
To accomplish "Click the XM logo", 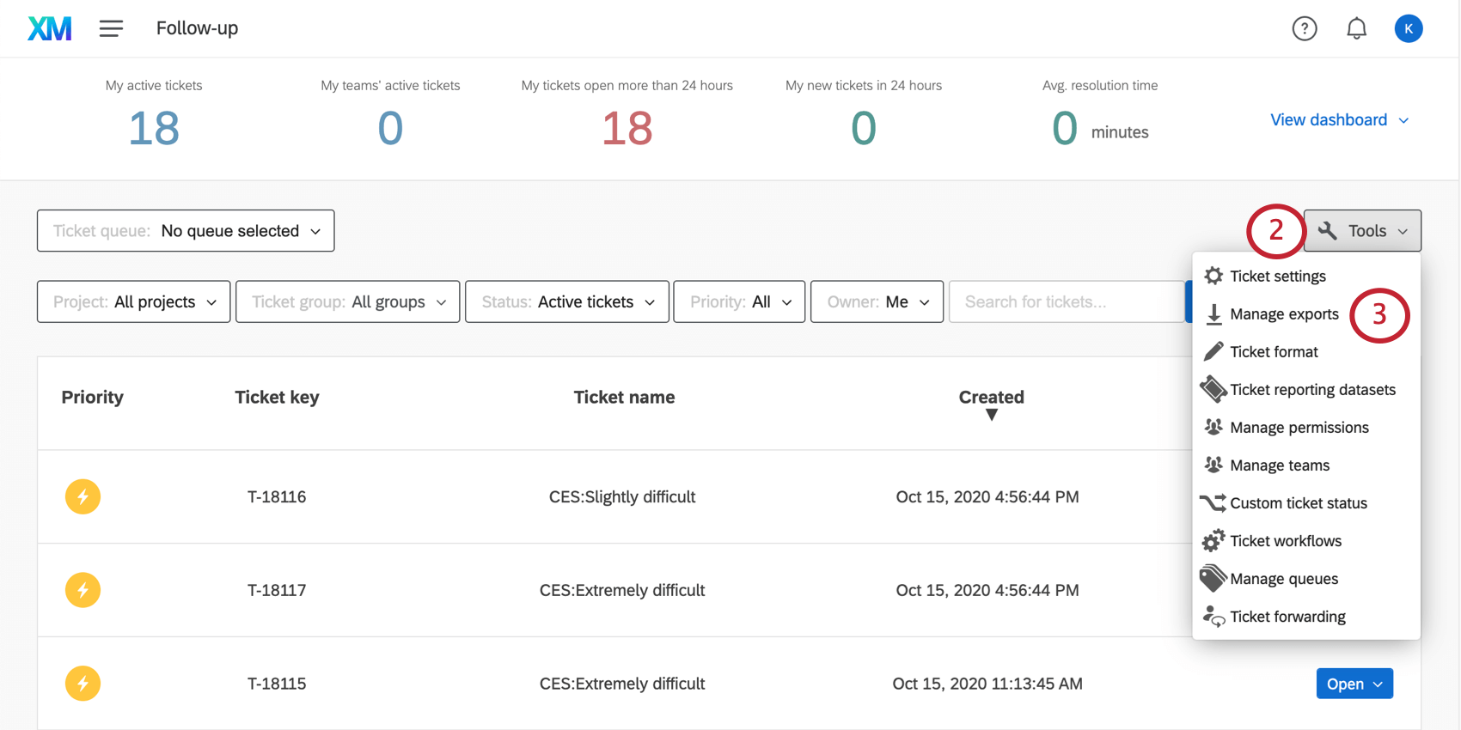I will pyautogui.click(x=50, y=28).
